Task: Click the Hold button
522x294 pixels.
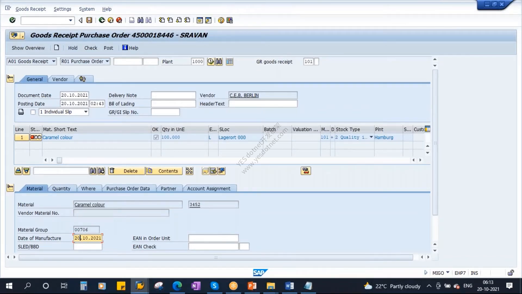Action: 73,48
